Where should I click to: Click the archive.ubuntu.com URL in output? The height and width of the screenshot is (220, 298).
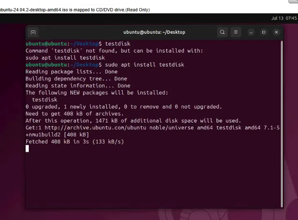tap(95, 128)
